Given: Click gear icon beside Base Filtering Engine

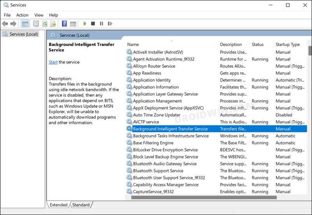Looking at the screenshot, I should click(x=129, y=143).
